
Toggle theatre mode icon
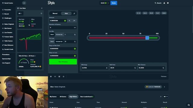(55, 76)
